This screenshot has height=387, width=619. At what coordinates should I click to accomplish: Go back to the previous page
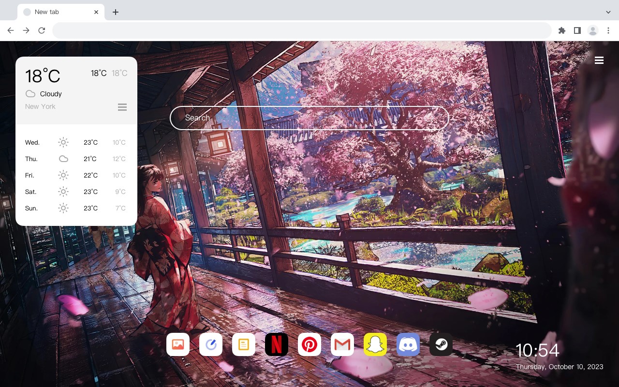click(11, 30)
